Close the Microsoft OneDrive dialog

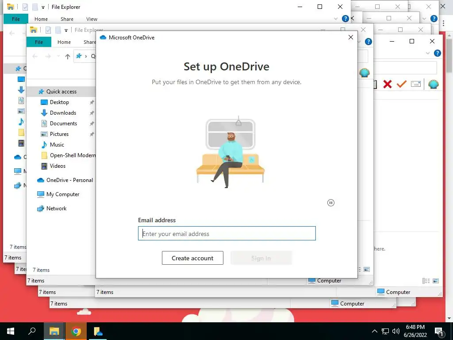[351, 37]
